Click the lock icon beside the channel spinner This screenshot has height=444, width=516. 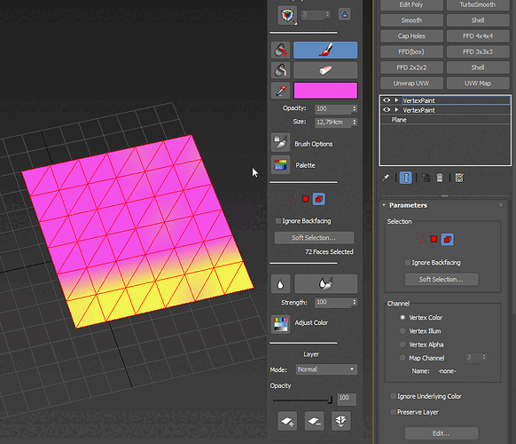point(345,14)
